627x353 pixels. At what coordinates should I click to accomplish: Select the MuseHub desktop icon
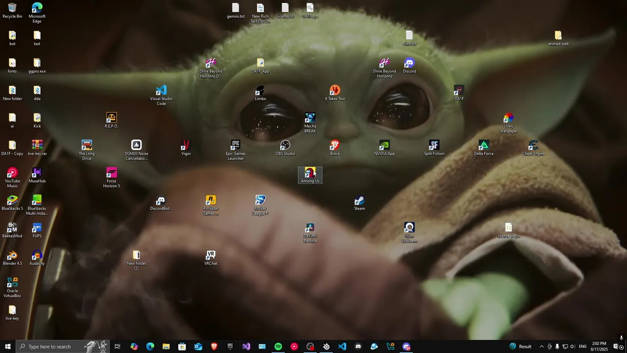tap(37, 176)
